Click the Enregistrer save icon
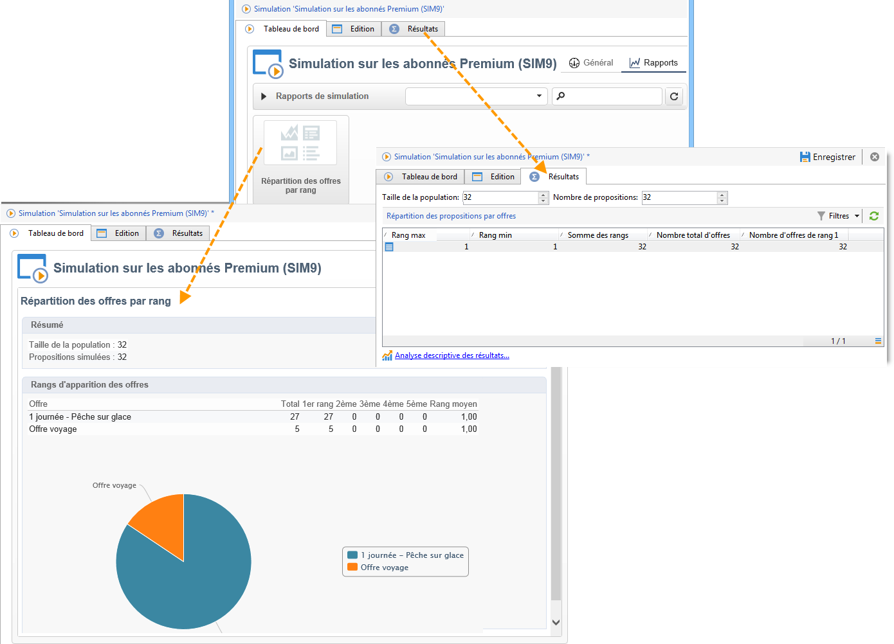Viewport: 894px width, 644px height. point(805,157)
